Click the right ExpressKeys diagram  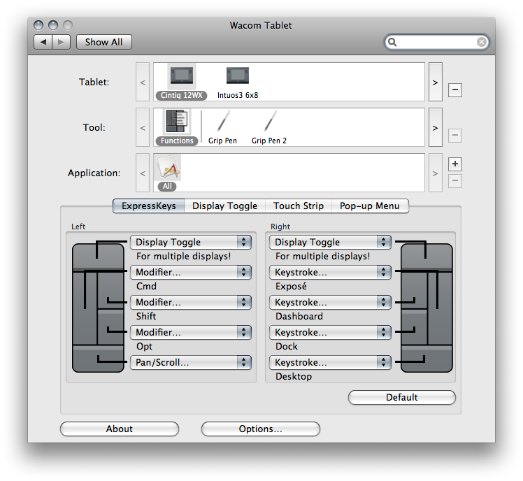coord(427,308)
